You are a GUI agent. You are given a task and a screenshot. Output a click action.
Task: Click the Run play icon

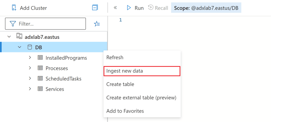click(x=129, y=8)
